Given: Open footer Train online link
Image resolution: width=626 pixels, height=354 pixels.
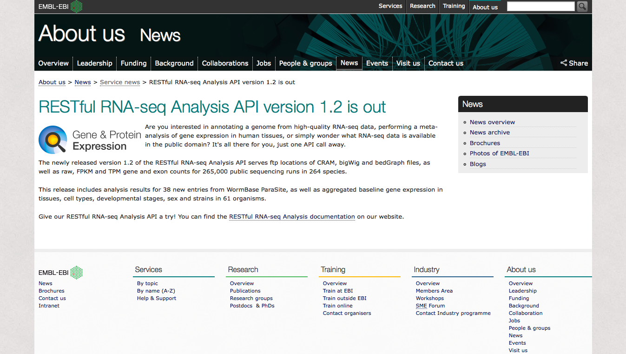Looking at the screenshot, I should 338,306.
